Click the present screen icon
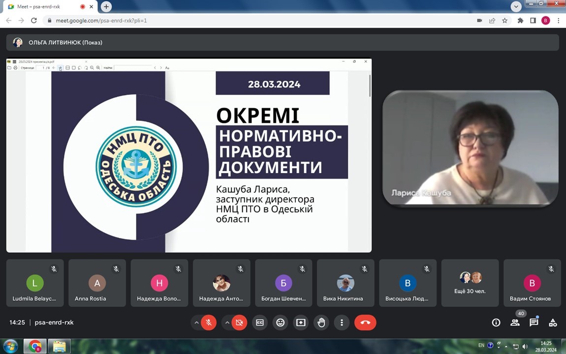This screenshot has height=354, width=566. (x=301, y=323)
